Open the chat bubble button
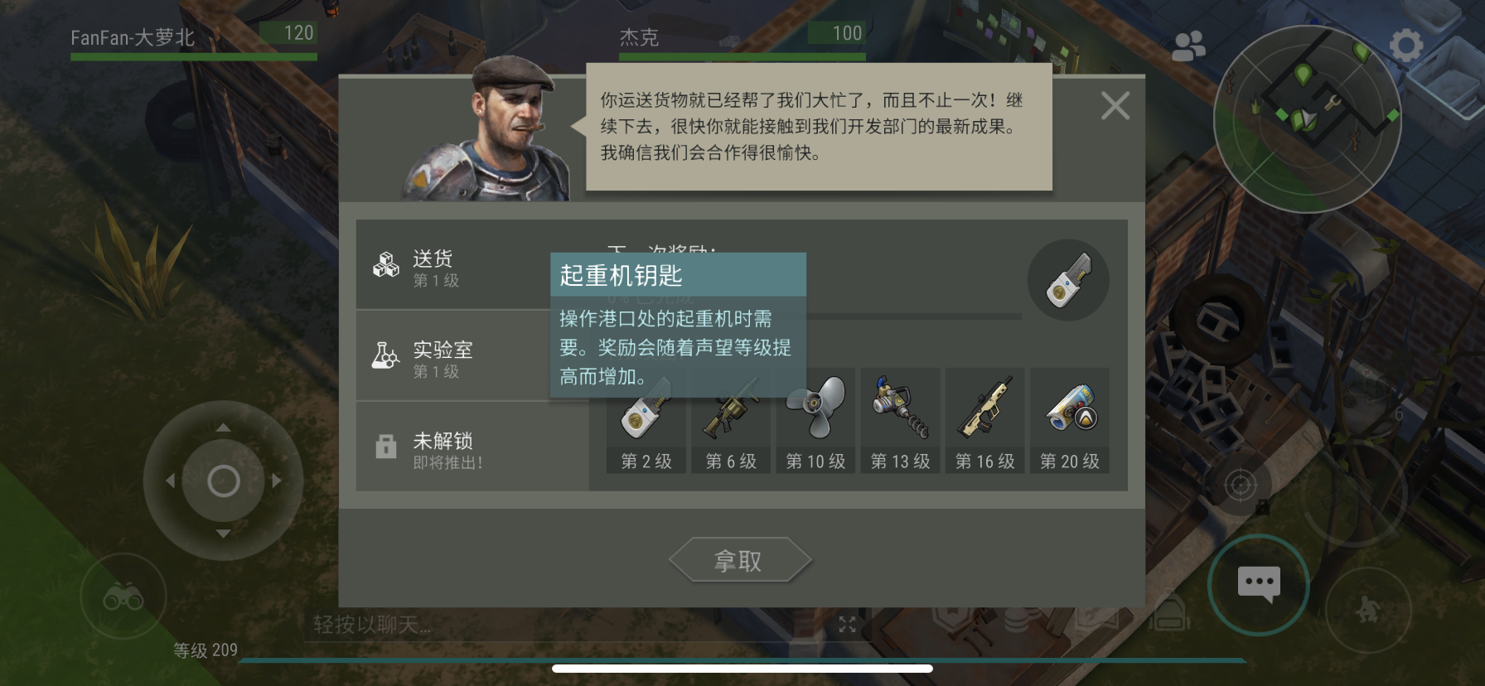Screen dimensions: 1485x686 [1259, 585]
